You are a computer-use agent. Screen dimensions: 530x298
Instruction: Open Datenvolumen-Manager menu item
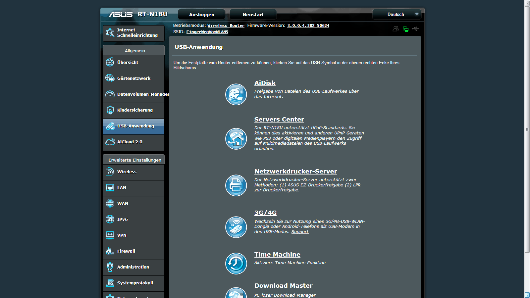[133, 95]
